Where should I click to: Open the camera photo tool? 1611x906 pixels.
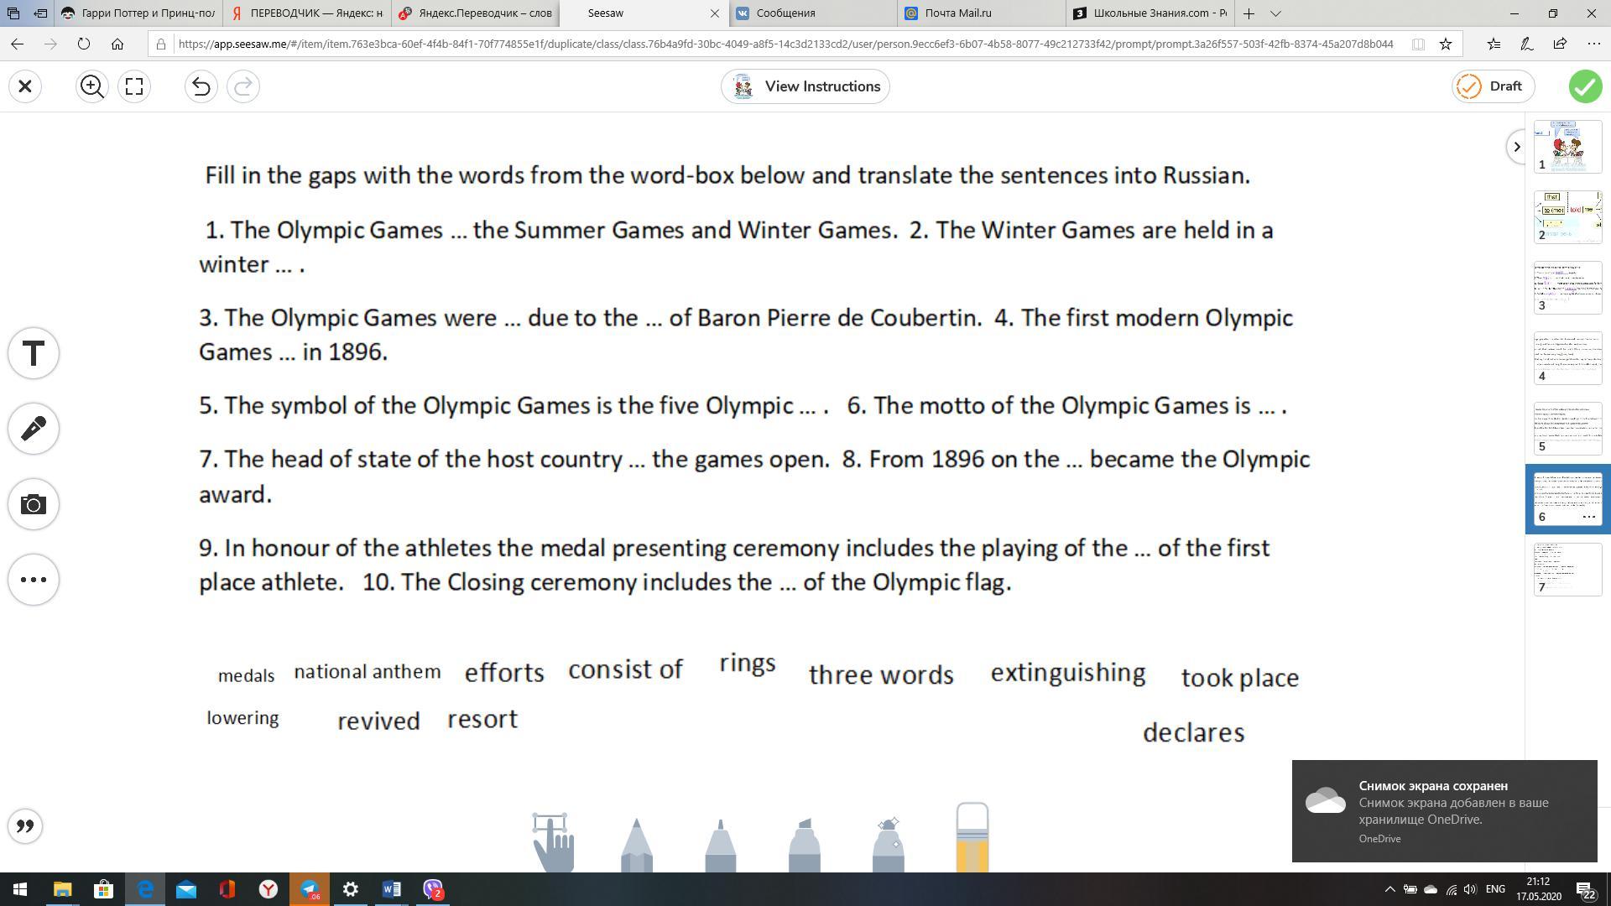34,504
